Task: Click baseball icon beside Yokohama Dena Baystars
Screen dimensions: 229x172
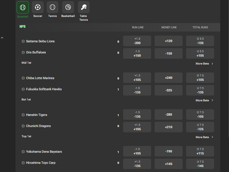Action: (x=23, y=152)
